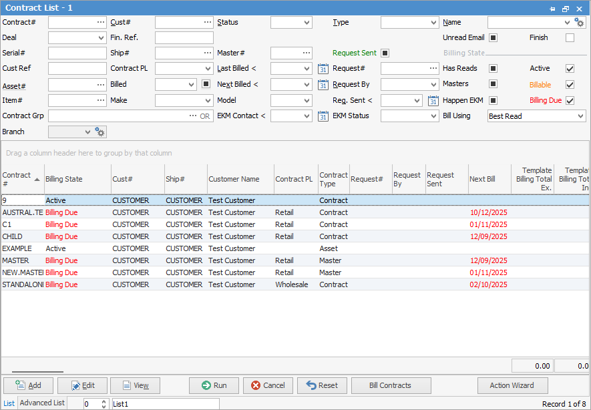This screenshot has height=410, width=591.
Task: Expand the Deal dropdown
Action: (x=101, y=37)
